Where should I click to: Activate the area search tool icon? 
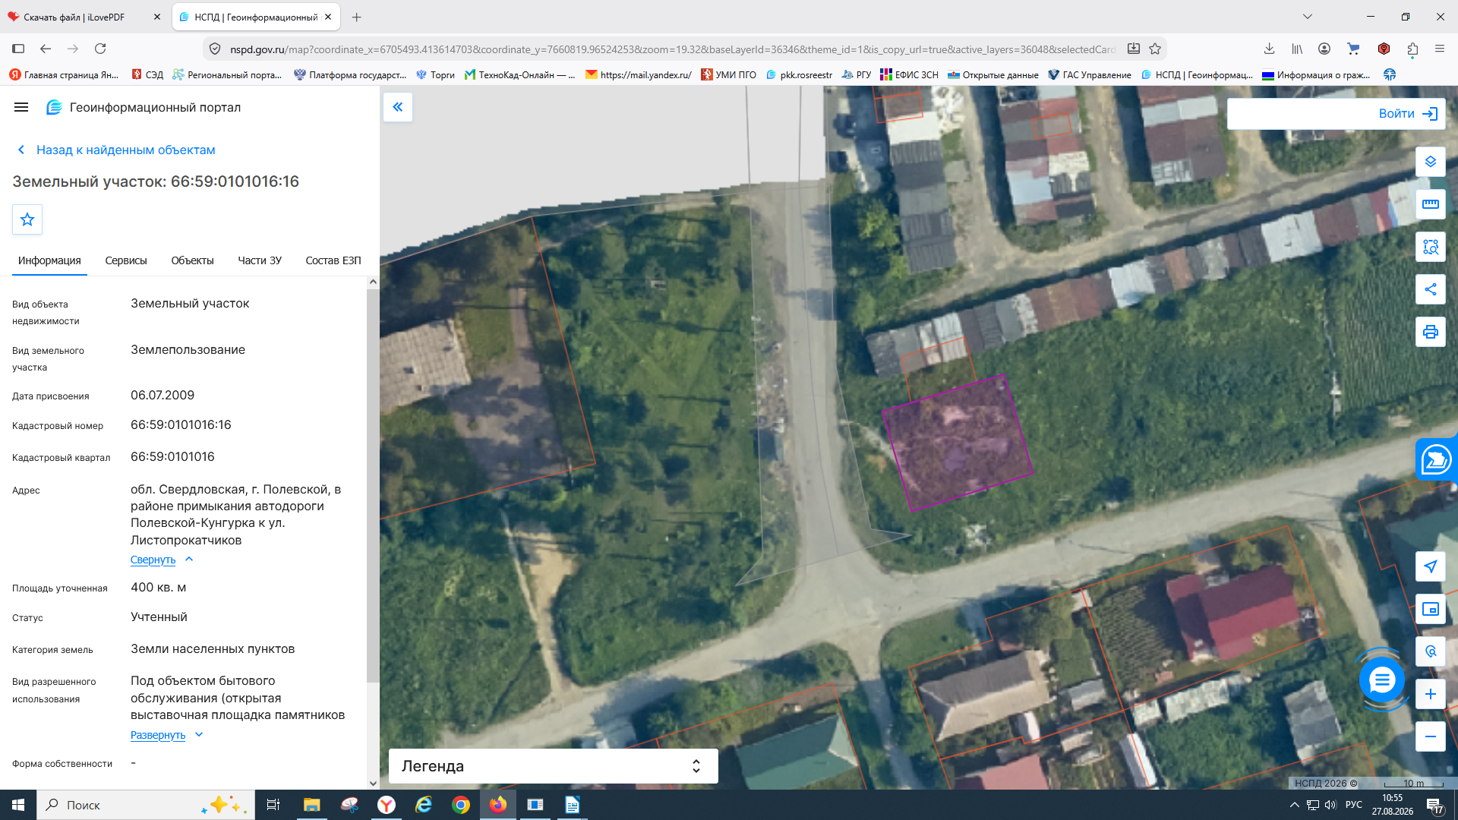pos(1430,247)
